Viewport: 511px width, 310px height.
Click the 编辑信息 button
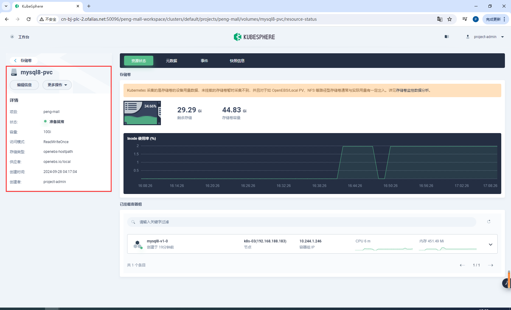click(x=24, y=85)
